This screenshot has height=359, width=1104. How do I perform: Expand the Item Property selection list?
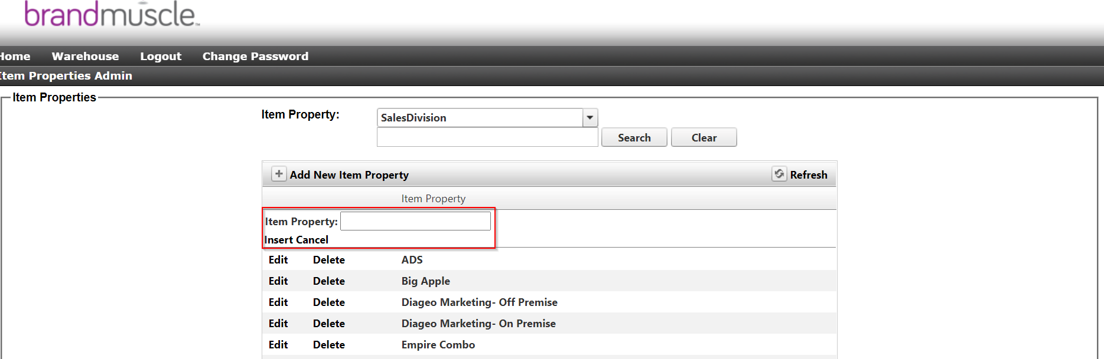(589, 117)
